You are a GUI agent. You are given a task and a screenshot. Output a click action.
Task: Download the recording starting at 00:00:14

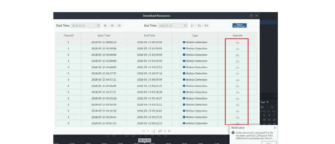click(x=237, y=42)
